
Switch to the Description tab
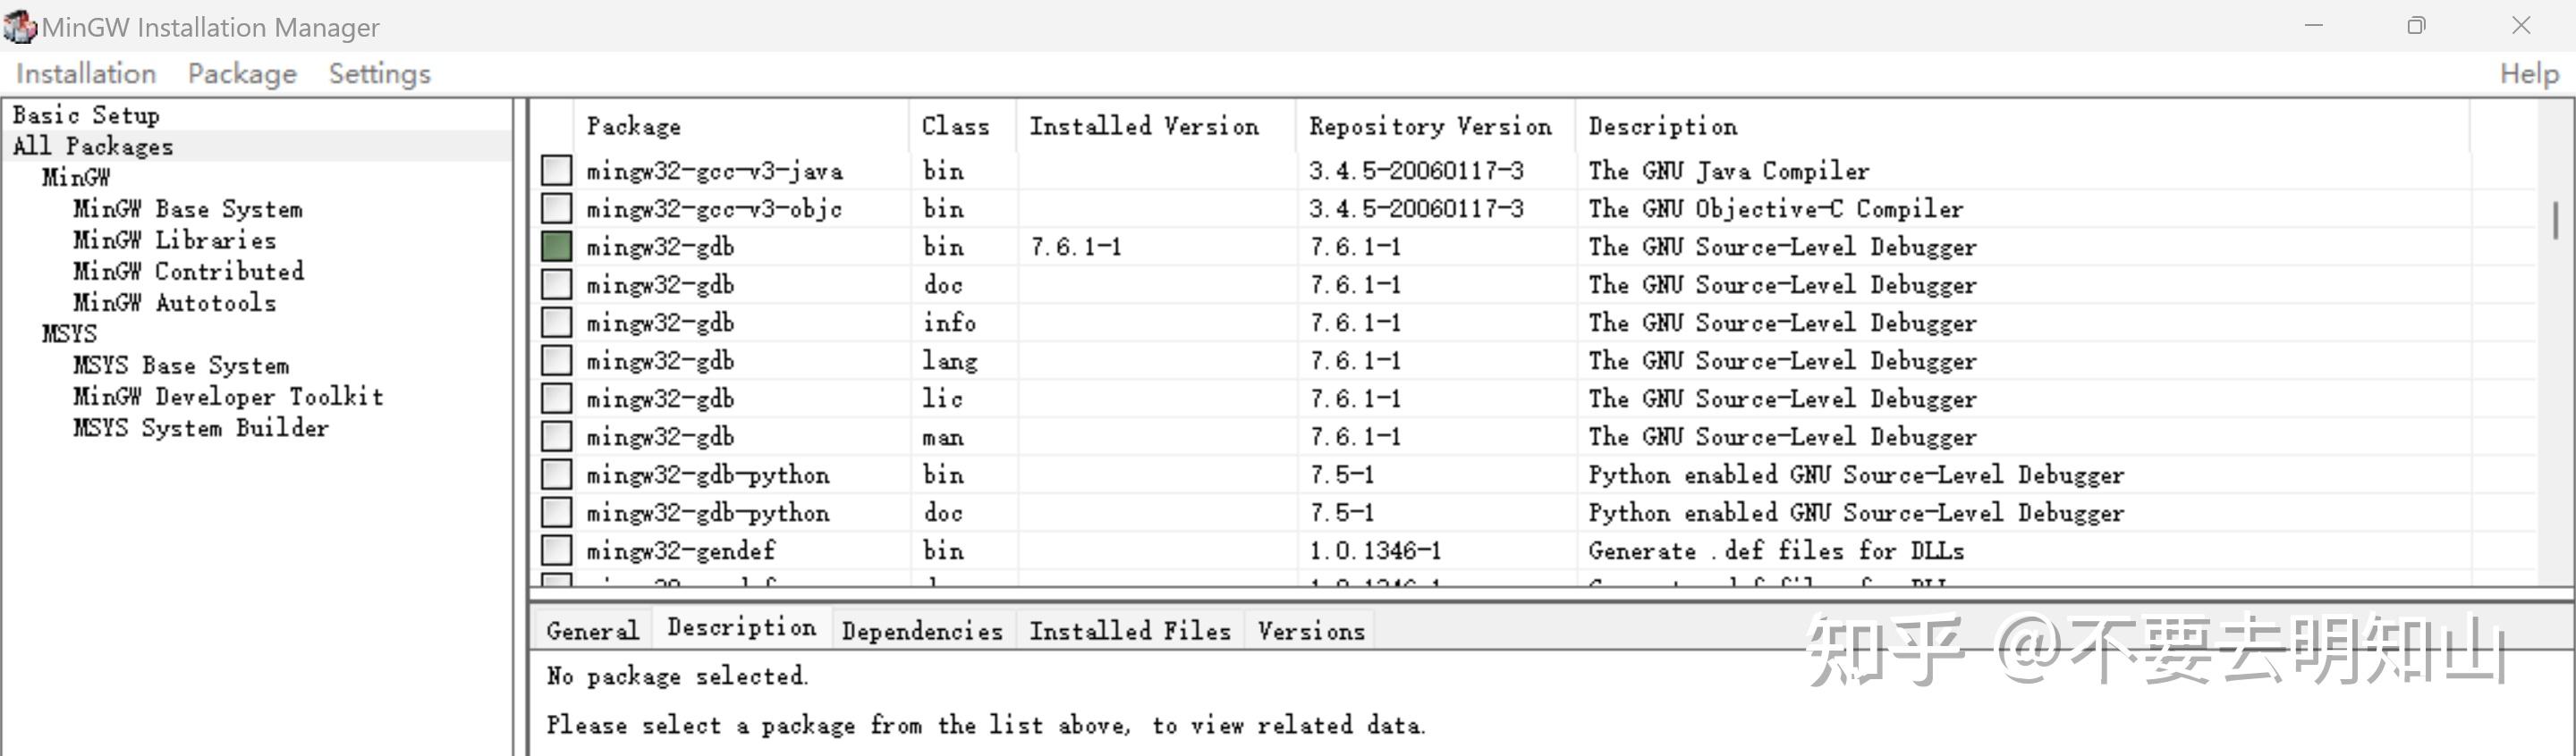tap(742, 627)
